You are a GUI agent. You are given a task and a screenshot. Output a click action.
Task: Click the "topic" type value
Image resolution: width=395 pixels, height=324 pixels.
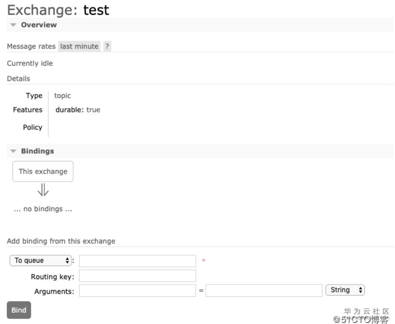point(62,96)
